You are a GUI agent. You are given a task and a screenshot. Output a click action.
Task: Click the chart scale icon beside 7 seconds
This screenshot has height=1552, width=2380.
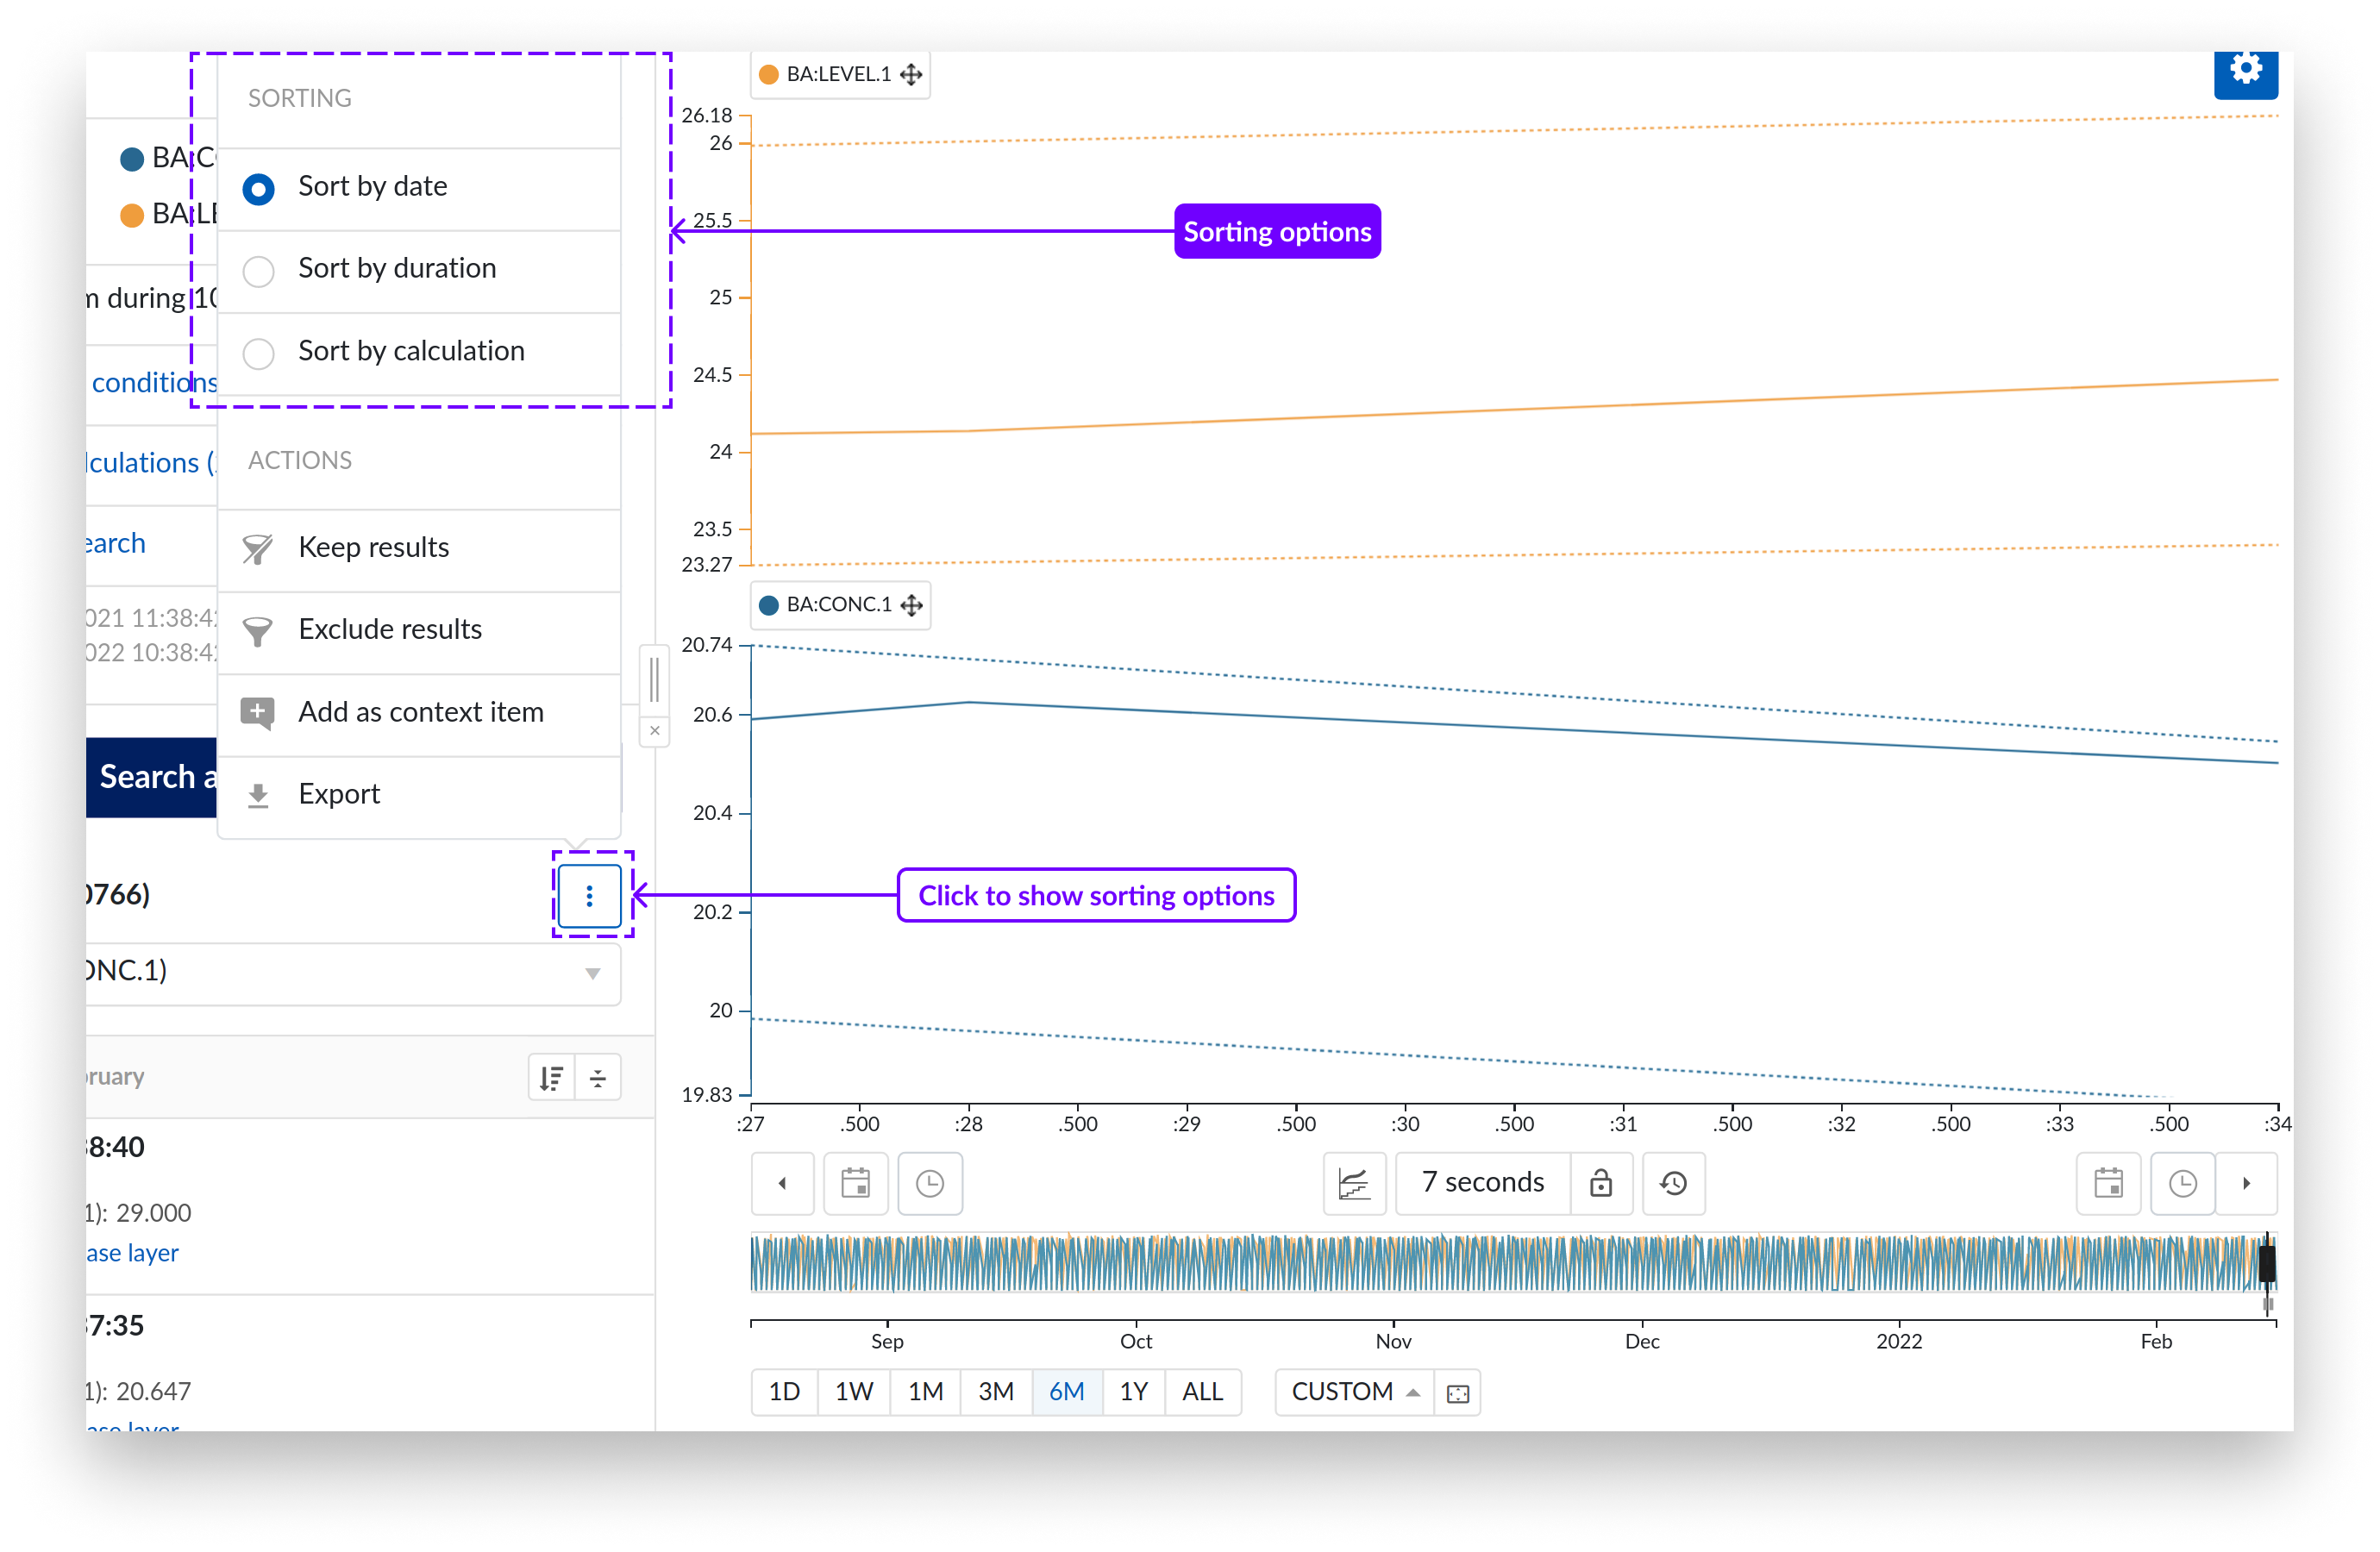pyautogui.click(x=1354, y=1183)
